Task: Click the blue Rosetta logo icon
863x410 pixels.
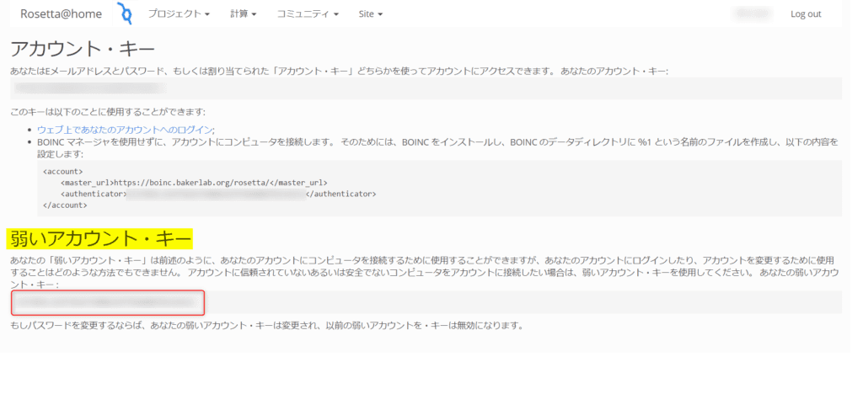Action: [x=125, y=13]
